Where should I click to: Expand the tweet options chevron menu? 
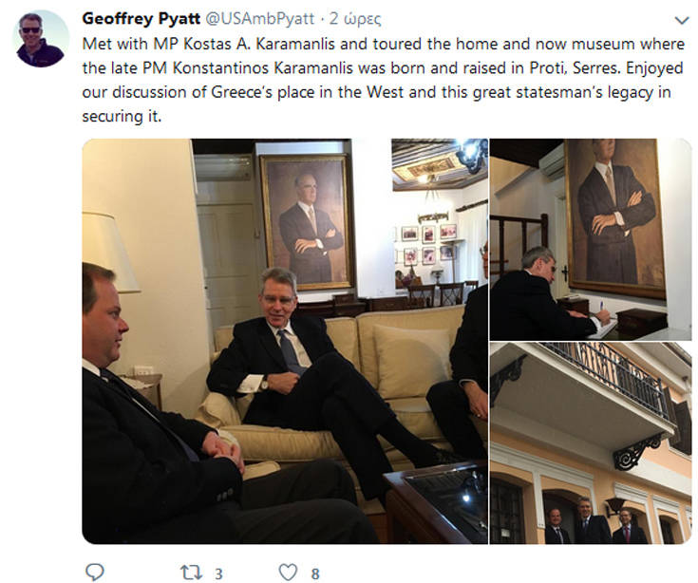[x=681, y=20]
